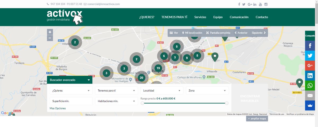Click the green pin near San Medel
The width and height of the screenshot is (318, 127).
[300, 83]
